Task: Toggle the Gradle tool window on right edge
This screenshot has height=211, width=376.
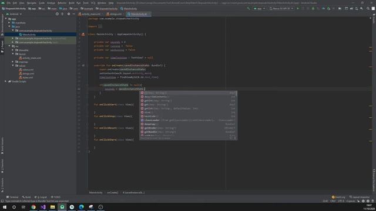Action: pyautogui.click(x=374, y=18)
